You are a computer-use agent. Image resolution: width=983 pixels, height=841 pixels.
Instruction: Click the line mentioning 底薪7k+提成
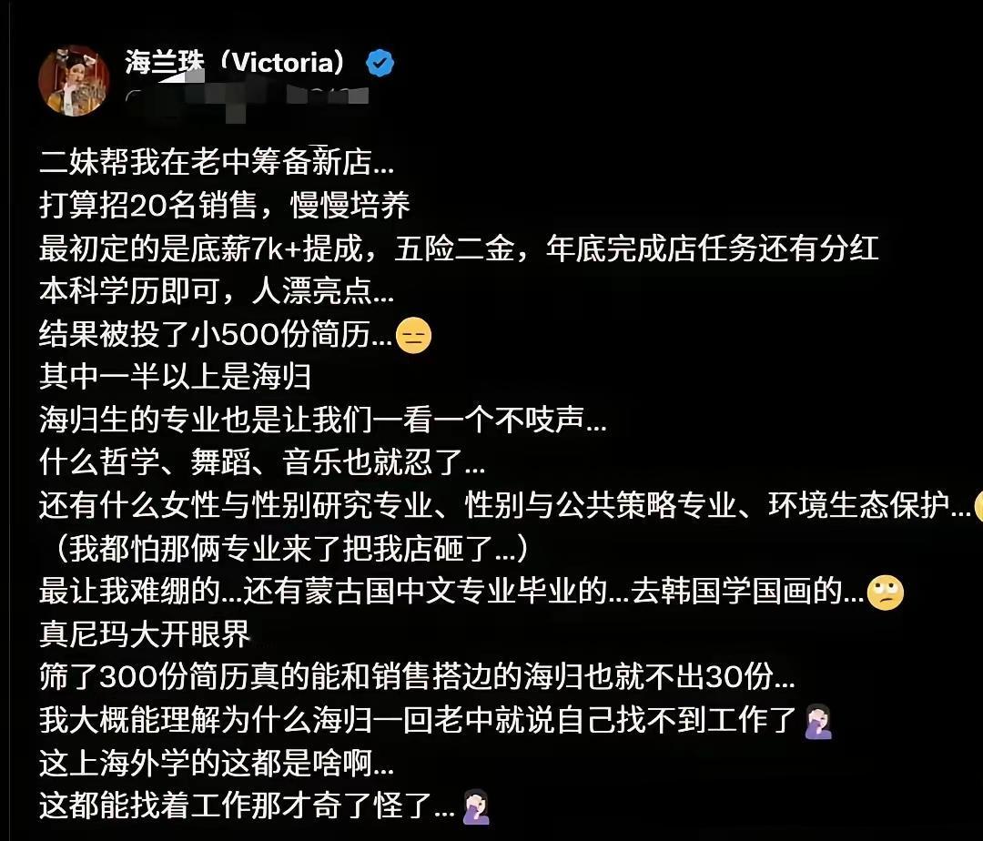(458, 248)
